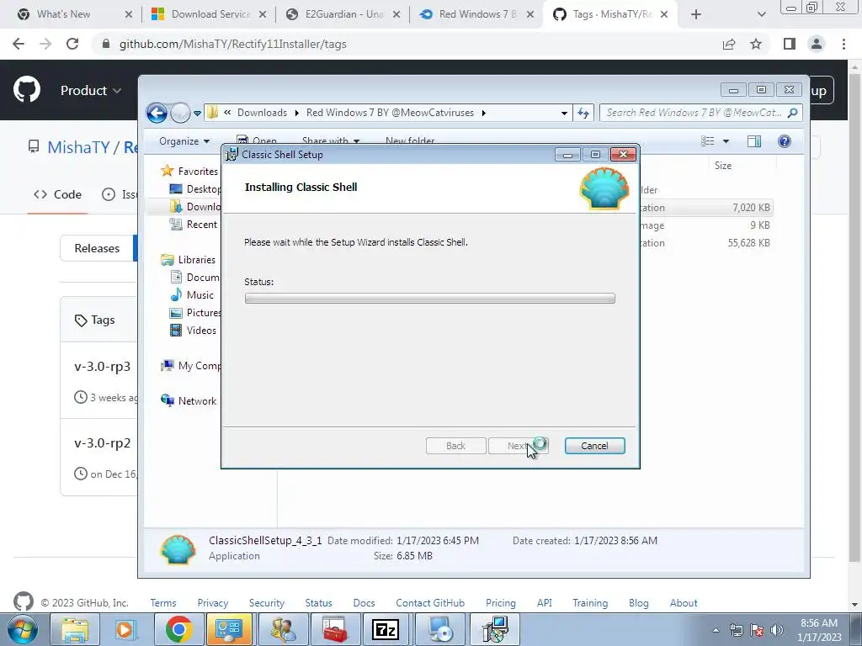Open a new Chrome tab
Screen dimensions: 862x646
click(x=696, y=14)
